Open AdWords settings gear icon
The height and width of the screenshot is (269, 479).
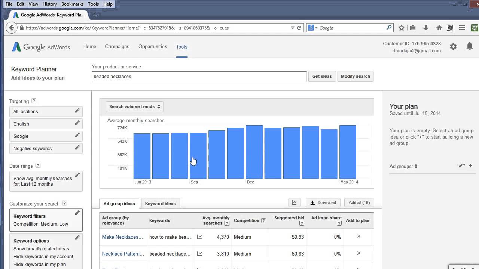tap(453, 47)
